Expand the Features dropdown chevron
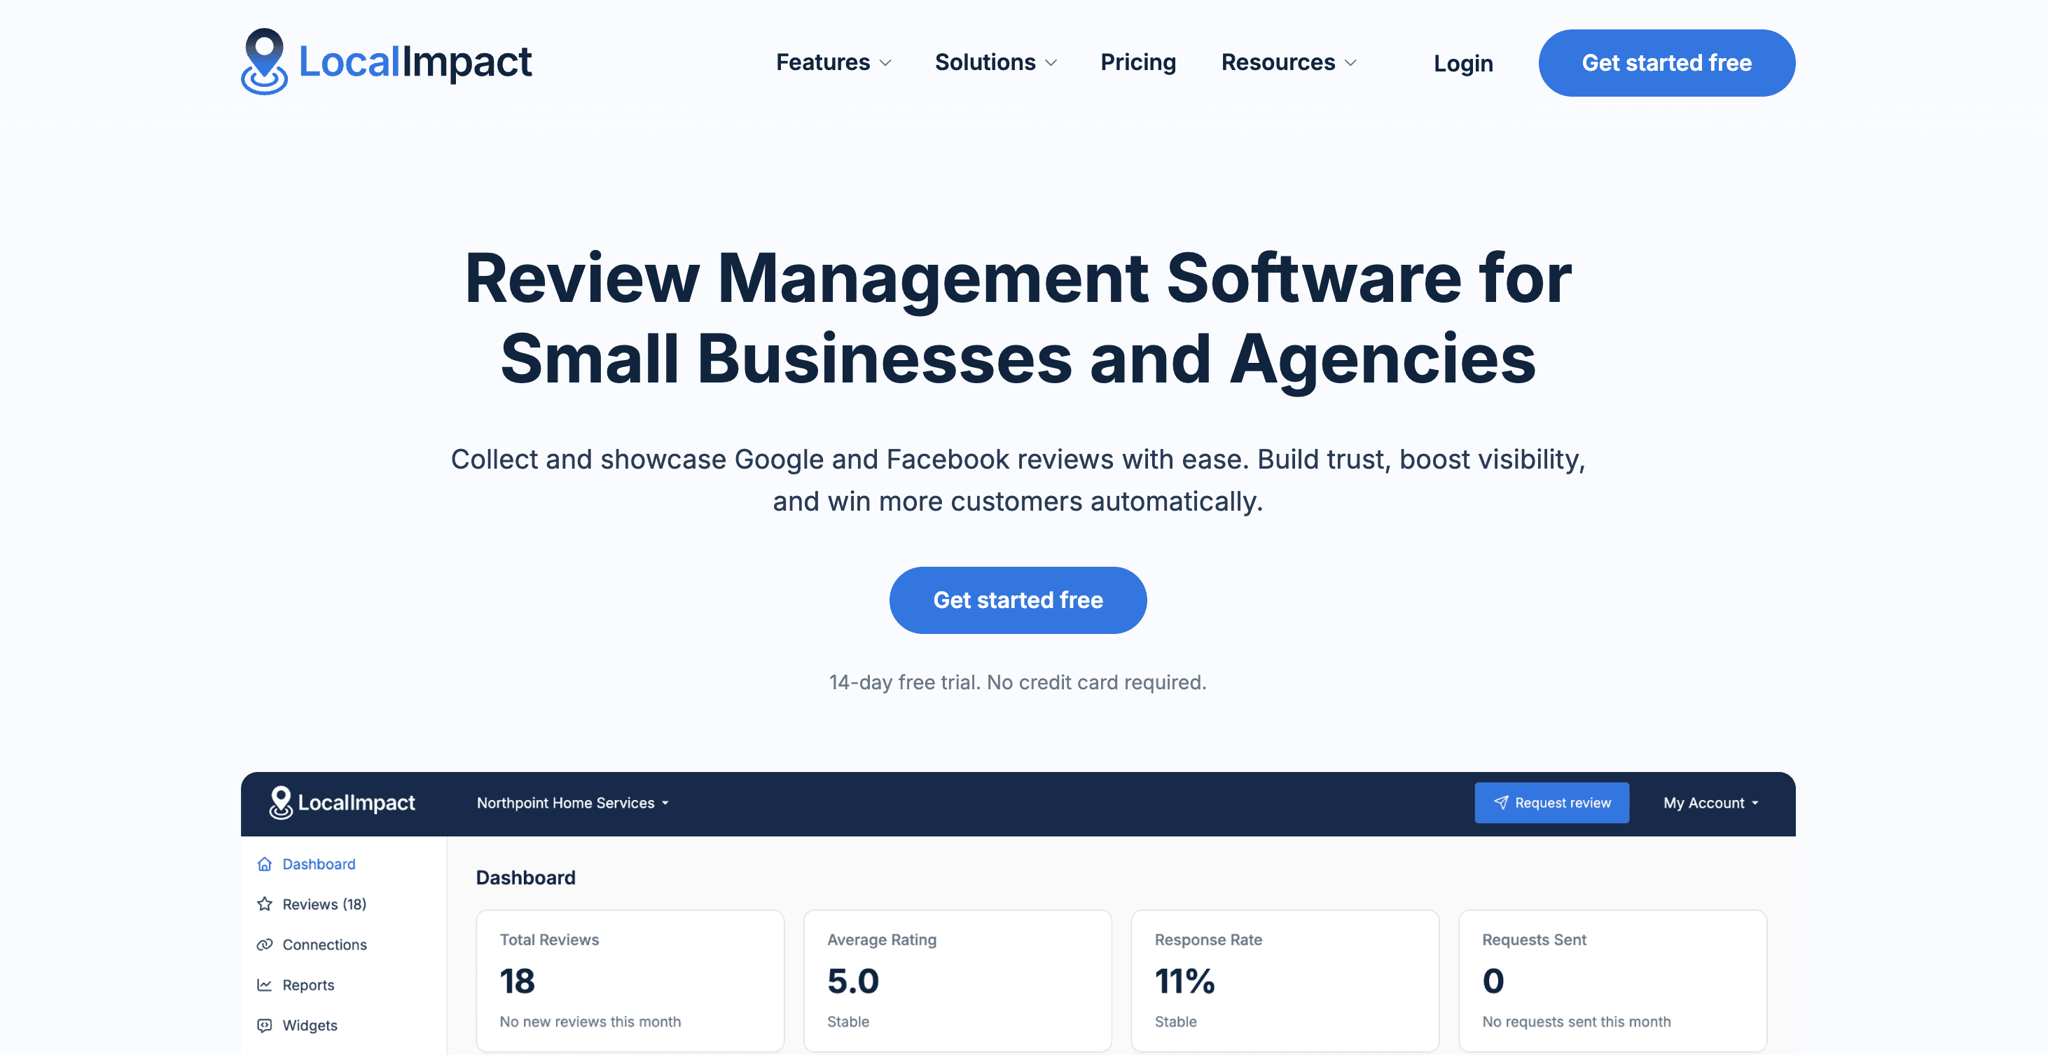2048x1055 pixels. coord(885,63)
